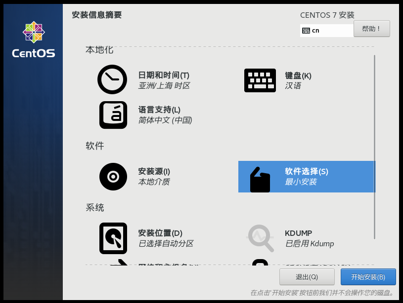403x303 pixels.
Task: Click 汉语 keyboard status text
Action: tap(293, 86)
